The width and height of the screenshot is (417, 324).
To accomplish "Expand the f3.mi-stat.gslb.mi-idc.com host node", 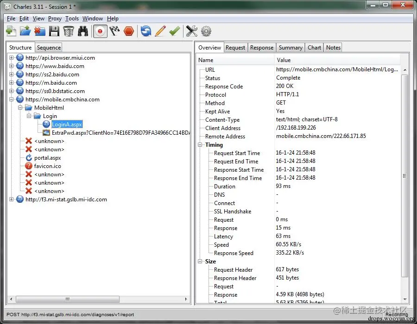I will click(11, 199).
